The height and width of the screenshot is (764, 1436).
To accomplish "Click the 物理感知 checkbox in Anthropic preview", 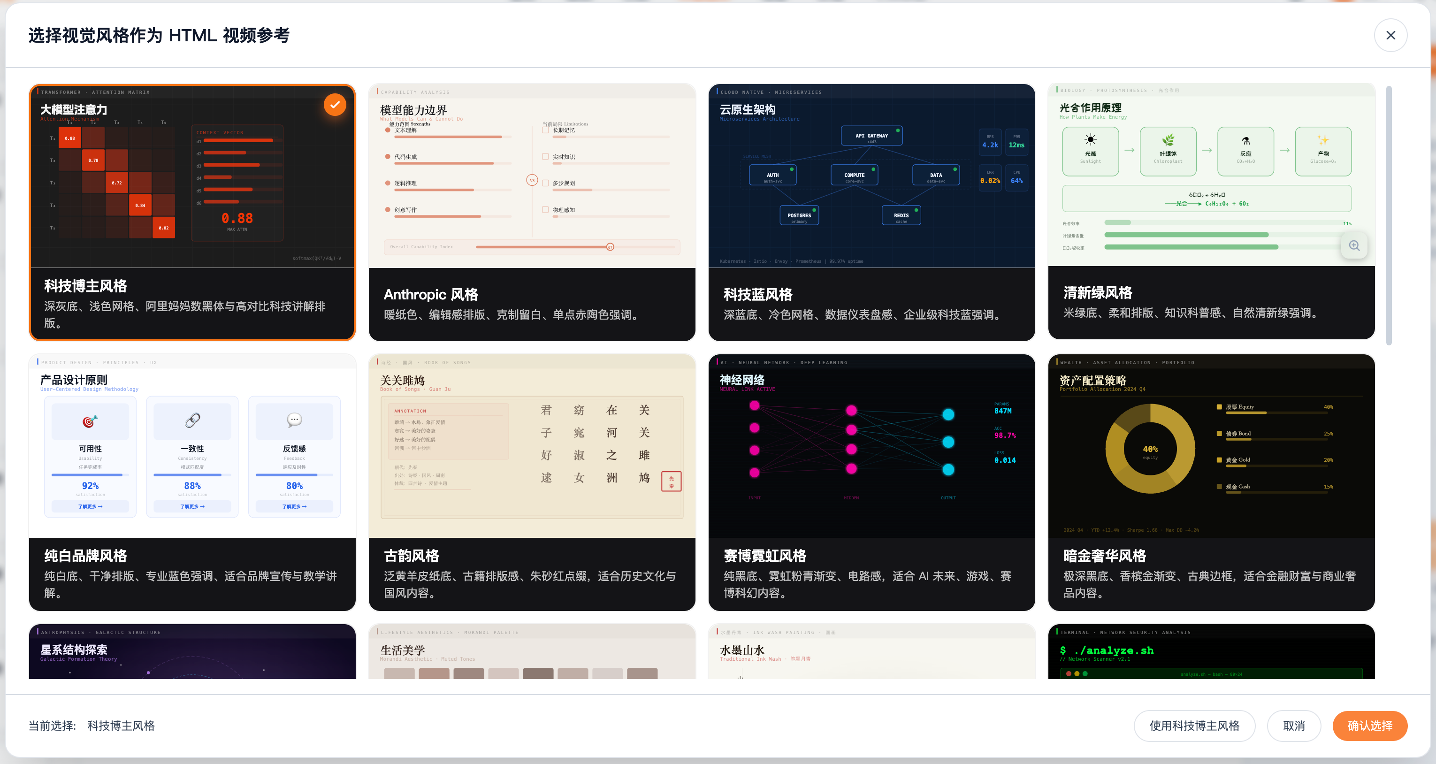I will (545, 210).
